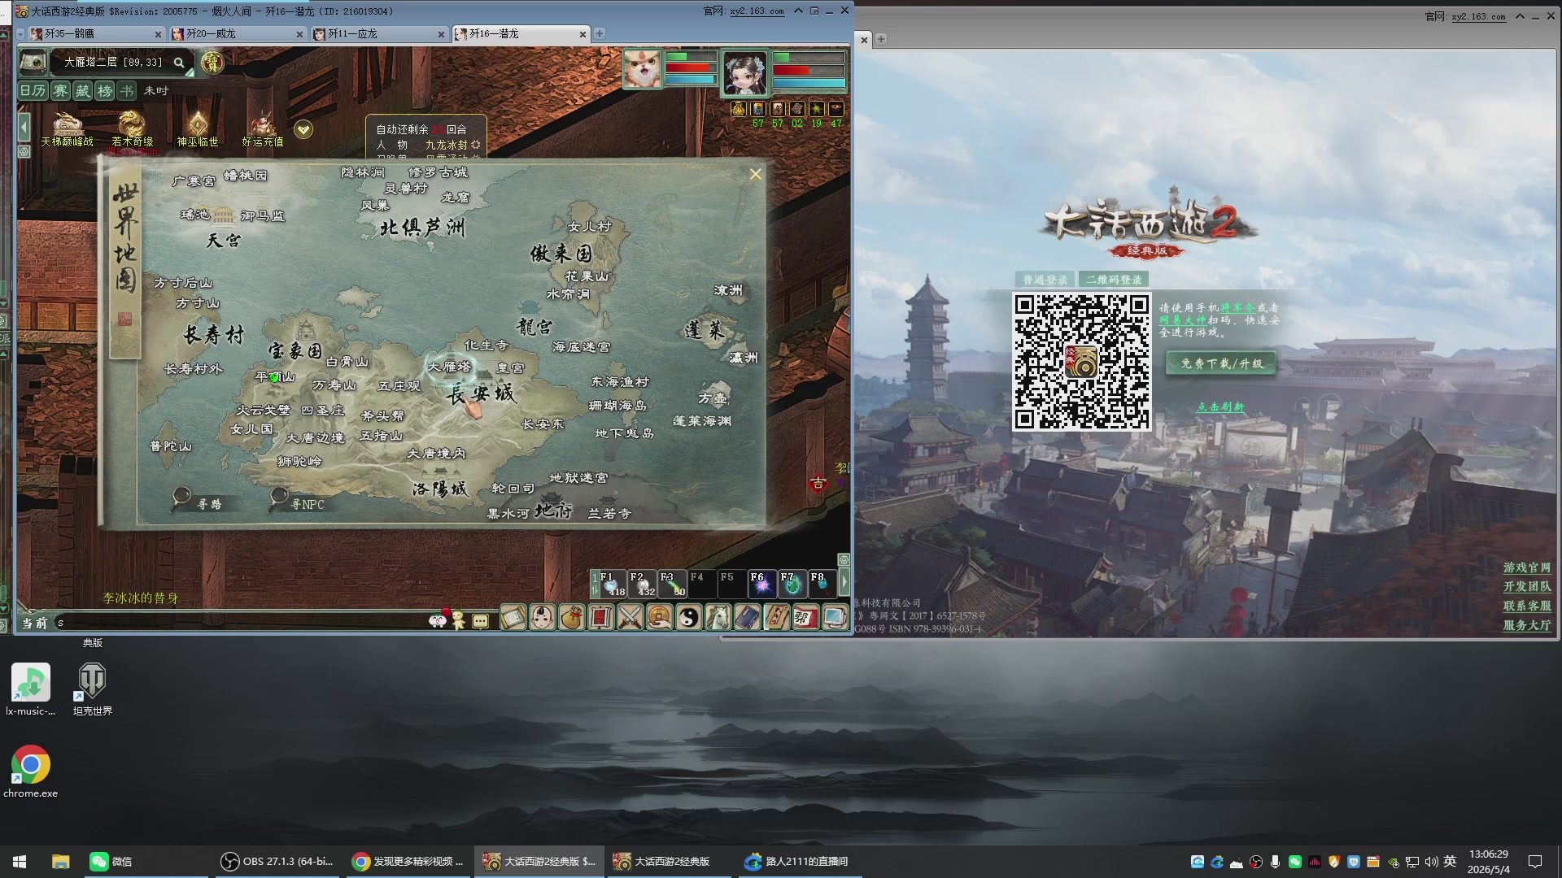This screenshot has width=1562, height=878.
Task: Open the scroll quest icon in bottom bar
Action: pos(513,619)
